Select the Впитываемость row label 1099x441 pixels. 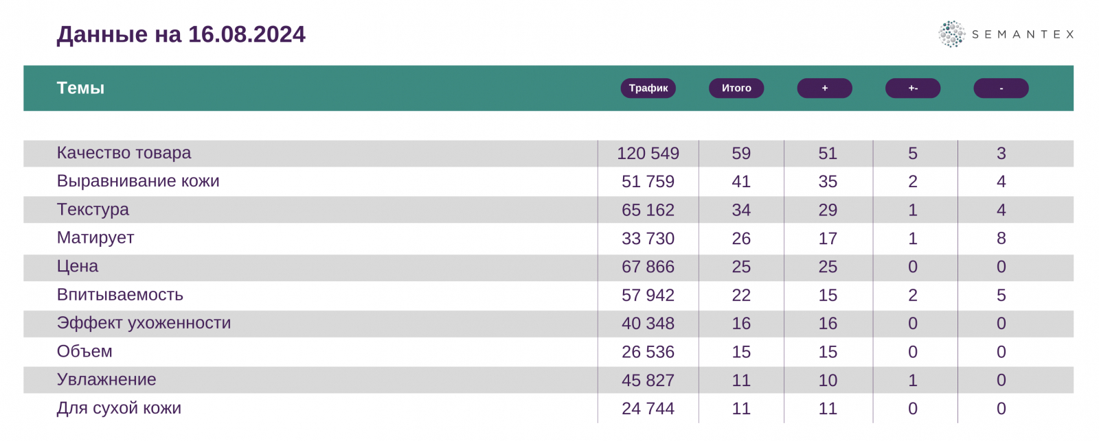click(x=120, y=295)
